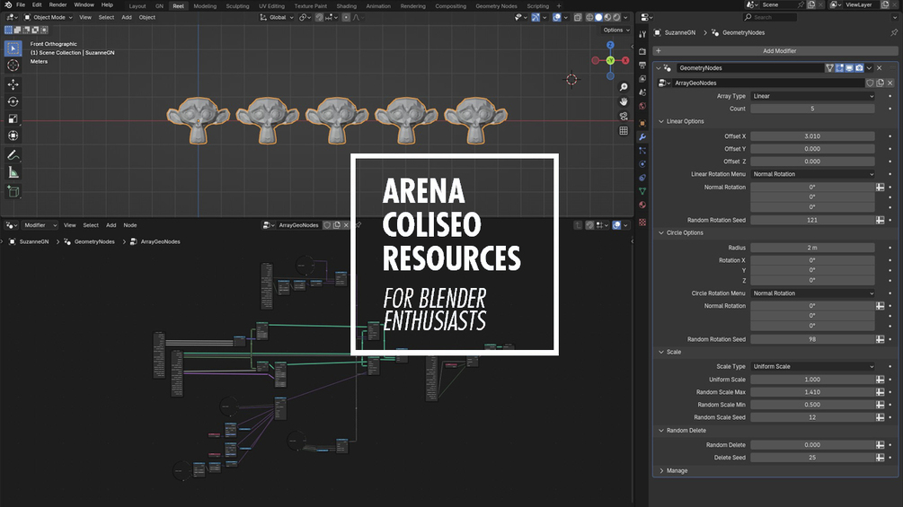
Task: Click the X axis on navigation gizmo
Action: click(x=625, y=60)
